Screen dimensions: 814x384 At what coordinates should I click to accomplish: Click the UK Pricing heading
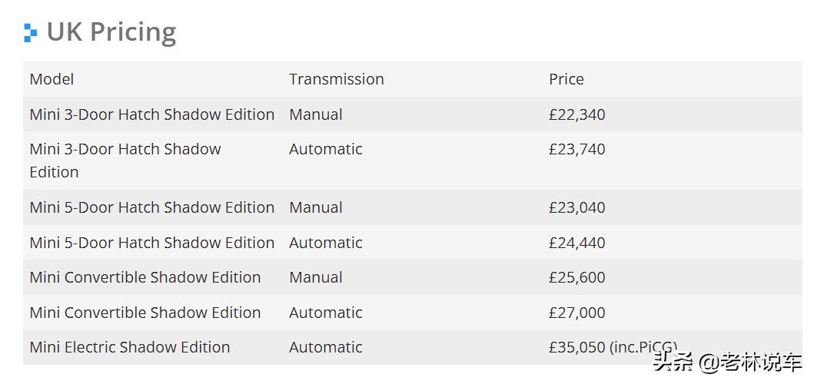point(111,32)
